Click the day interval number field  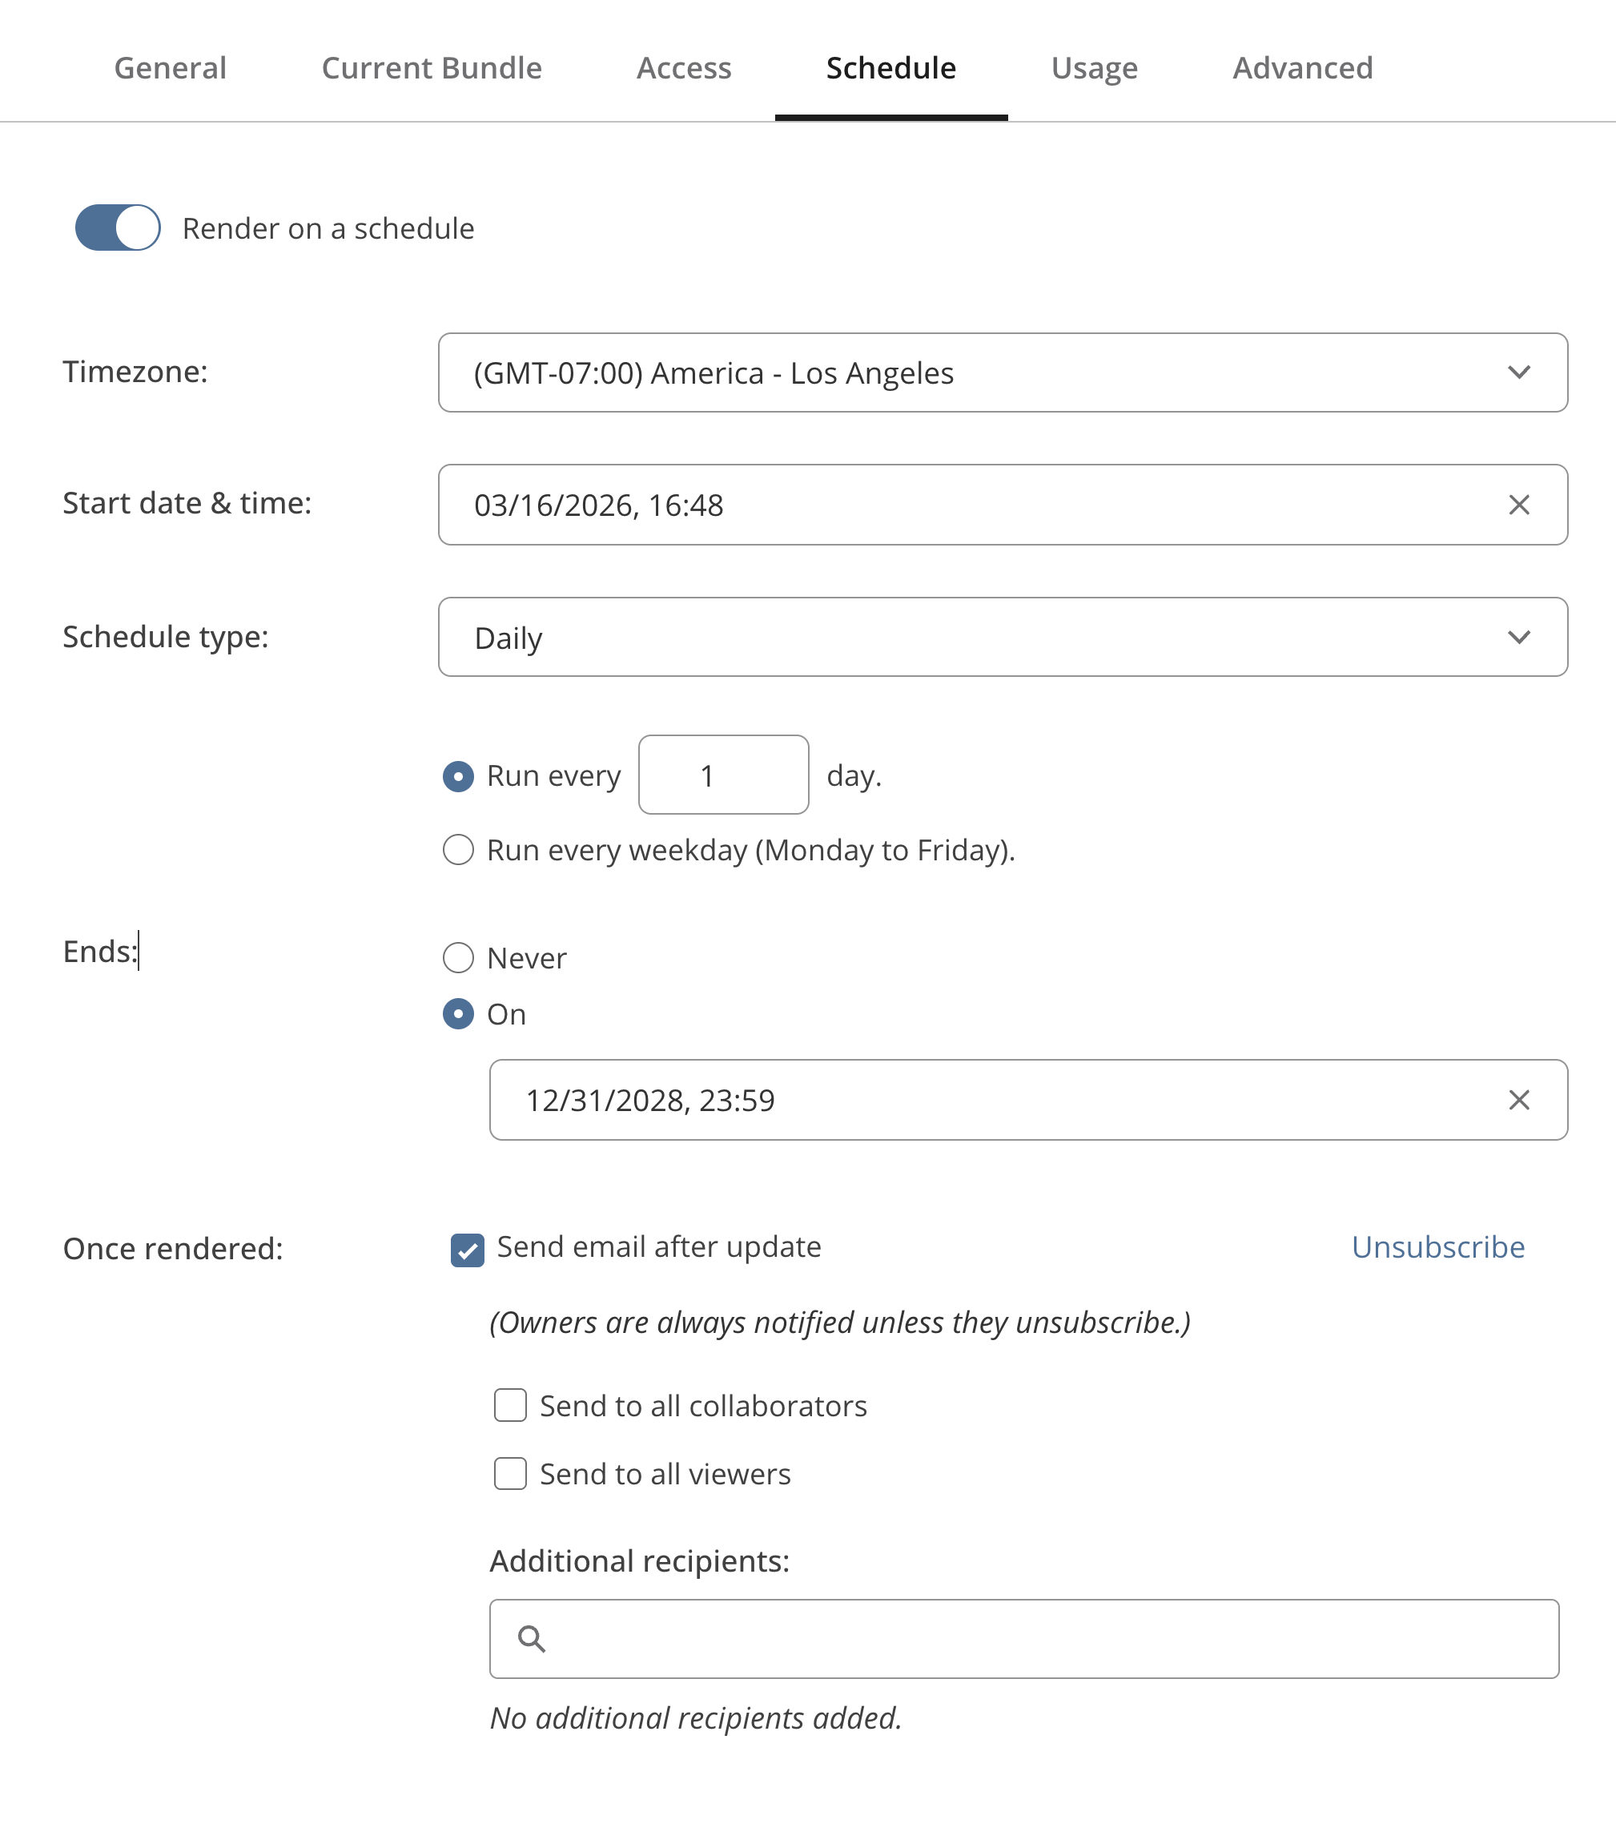click(722, 775)
